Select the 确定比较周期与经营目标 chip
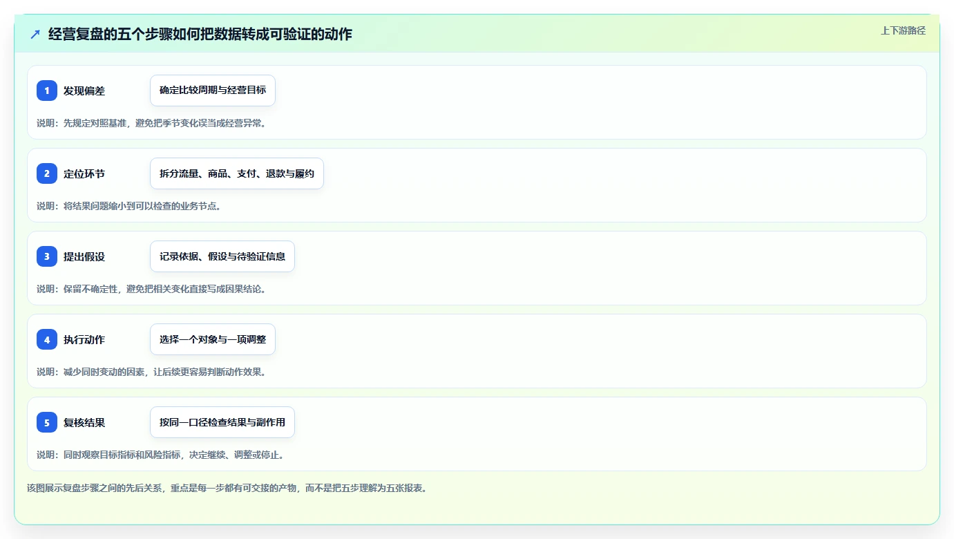954x539 pixels. (213, 91)
